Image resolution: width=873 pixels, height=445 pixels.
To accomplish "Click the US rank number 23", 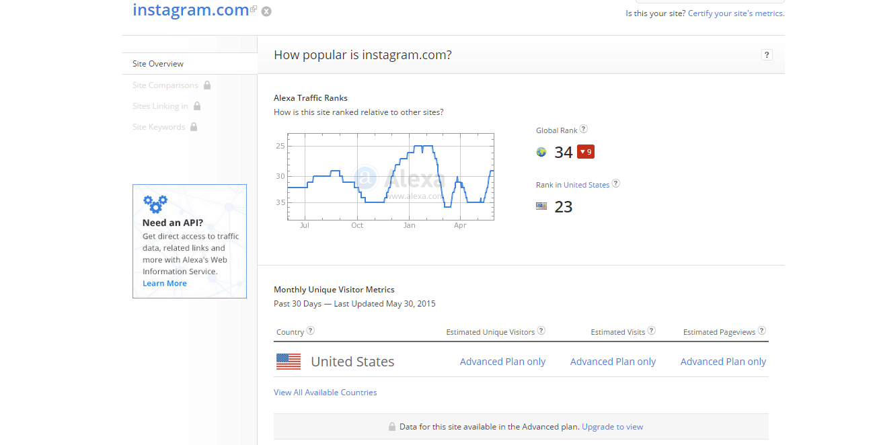I will (564, 207).
